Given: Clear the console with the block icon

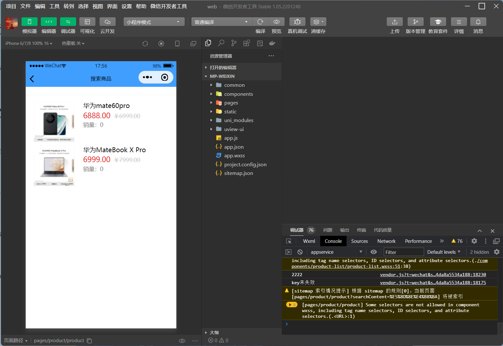Looking at the screenshot, I should point(300,252).
